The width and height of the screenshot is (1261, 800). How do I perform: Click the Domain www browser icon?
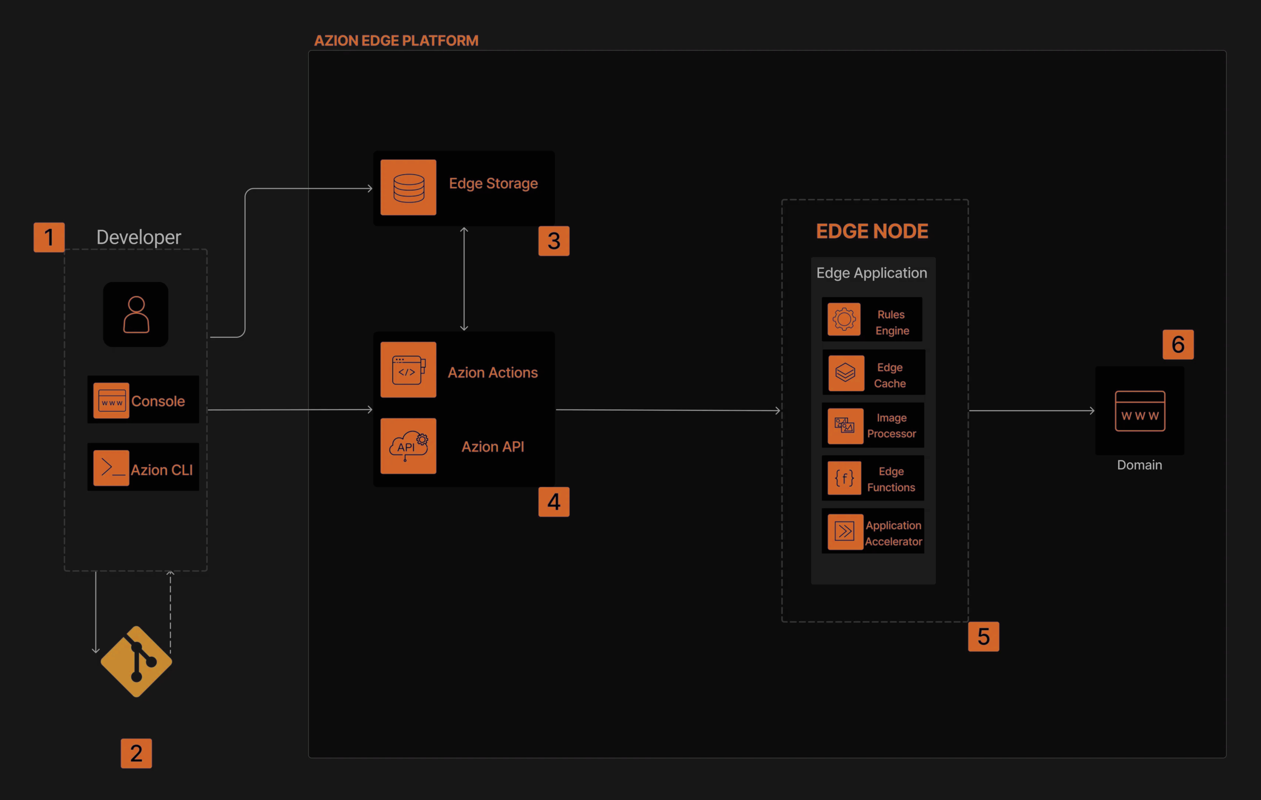1140,411
